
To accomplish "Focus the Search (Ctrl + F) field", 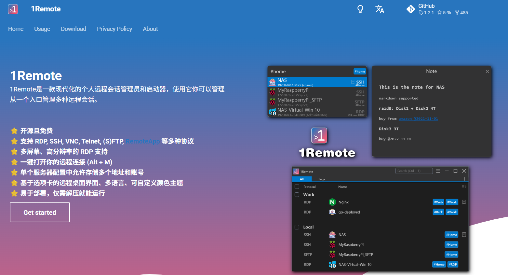I will click(414, 171).
